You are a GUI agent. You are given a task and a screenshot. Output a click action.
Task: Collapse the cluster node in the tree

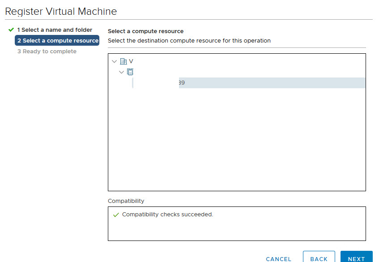(121, 72)
